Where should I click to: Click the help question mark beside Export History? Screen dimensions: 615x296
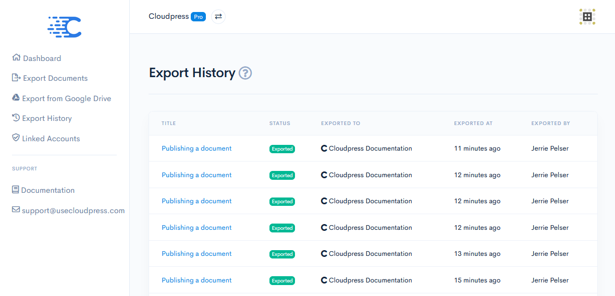tap(245, 73)
